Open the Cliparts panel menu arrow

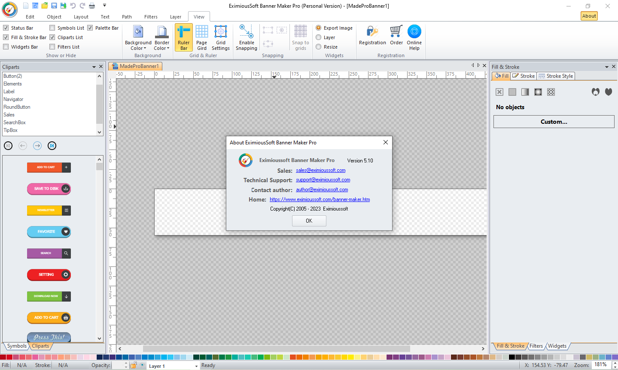point(94,67)
